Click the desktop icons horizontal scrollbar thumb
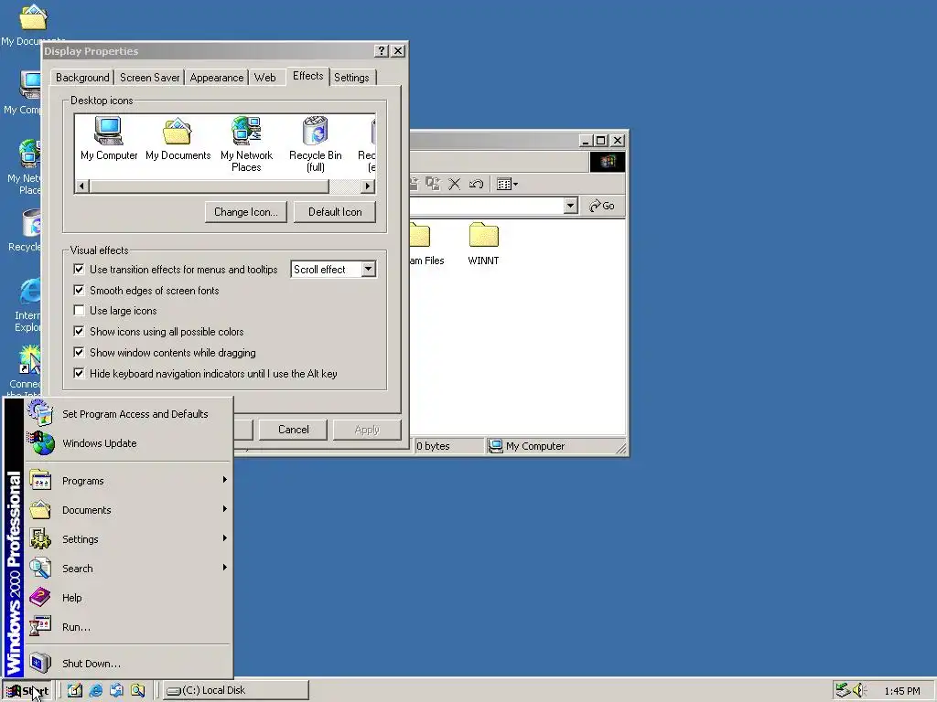The image size is (937, 702). (x=210, y=186)
